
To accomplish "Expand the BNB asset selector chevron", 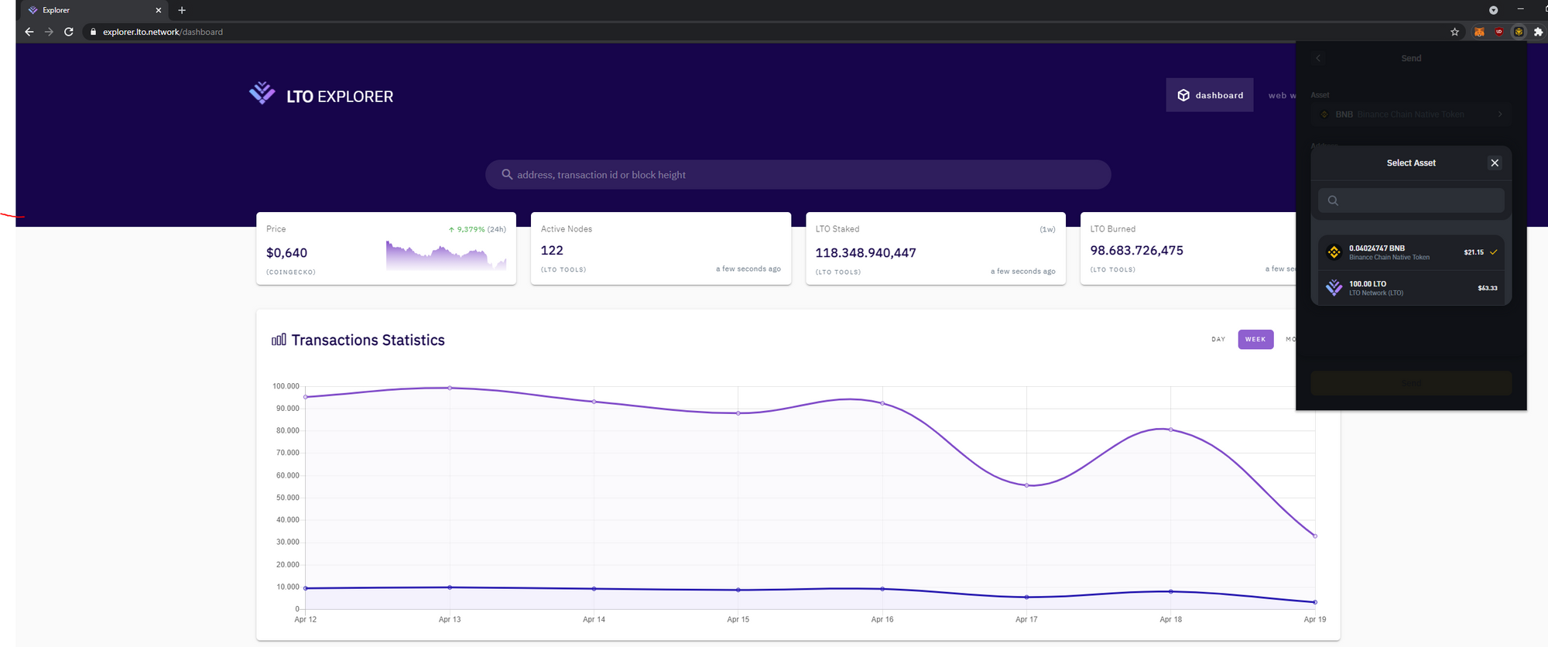I will 1499,114.
